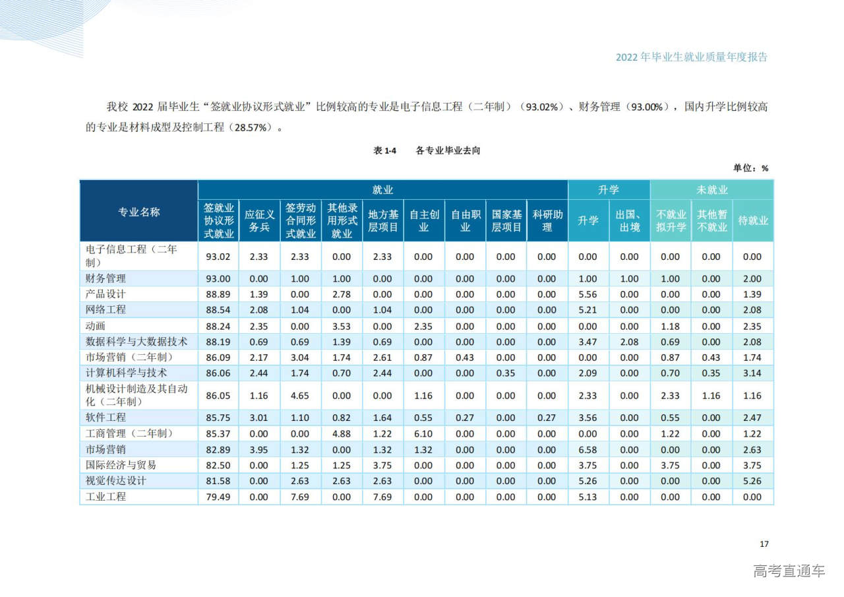This screenshot has width=844, height=597.
Task: Click the 高考直通车 watermark
Action: click(x=789, y=571)
